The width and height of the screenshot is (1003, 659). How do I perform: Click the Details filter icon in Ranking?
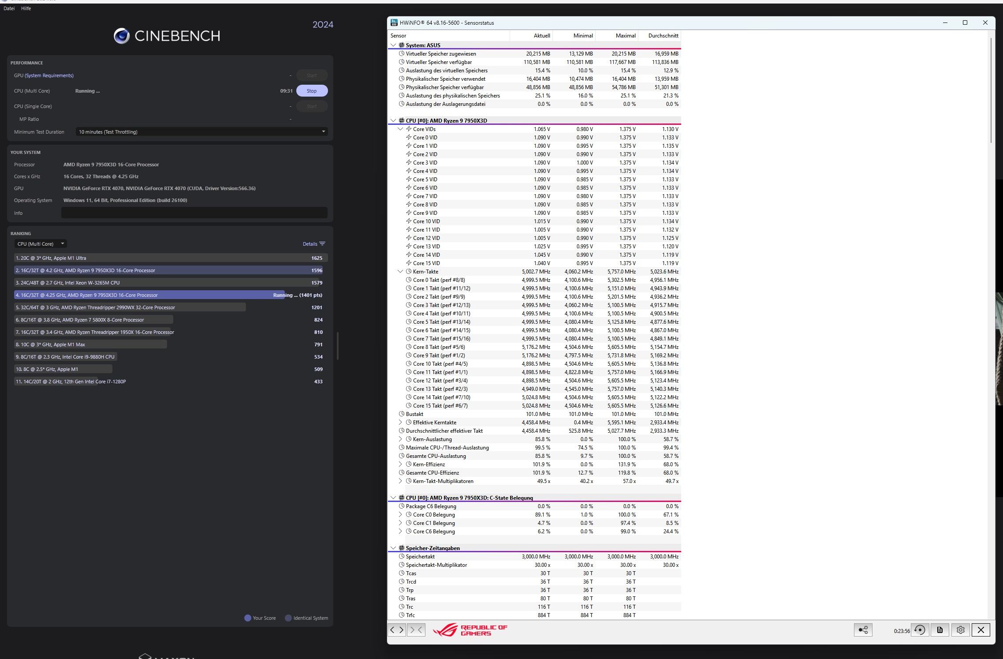(x=322, y=244)
